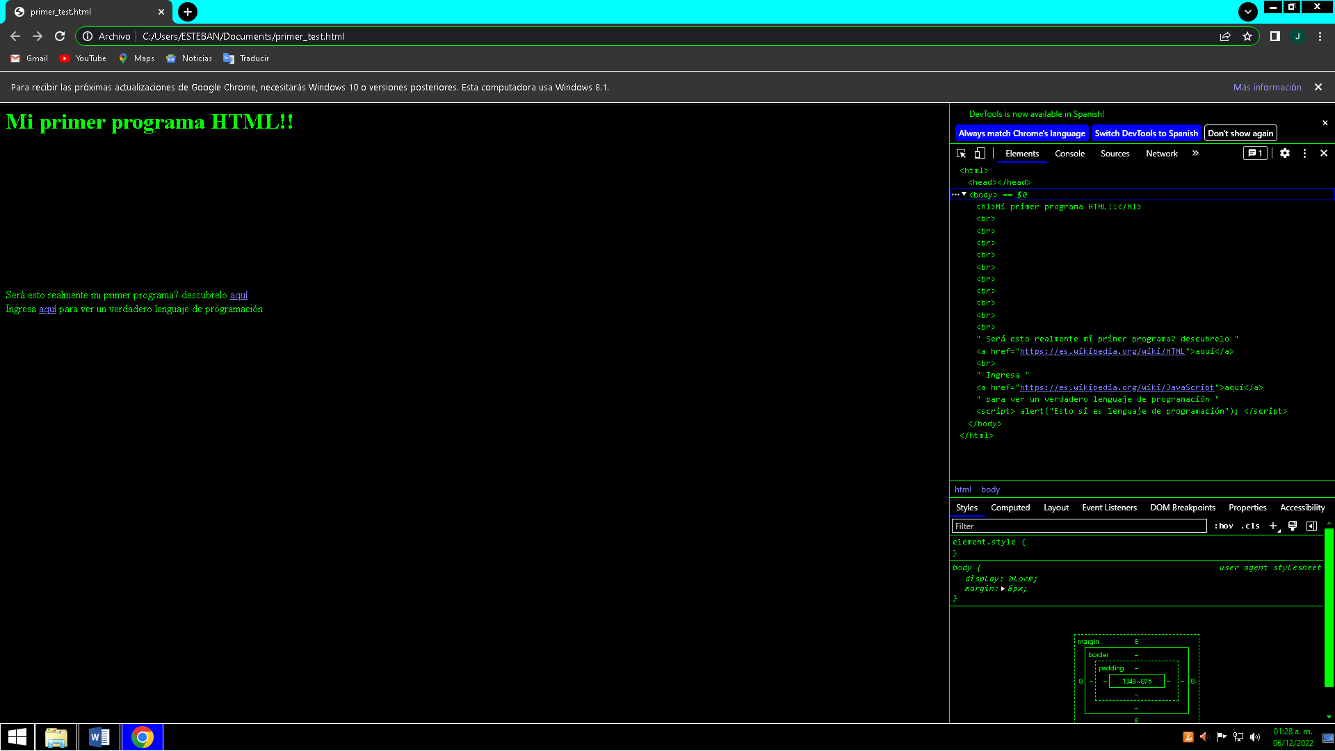Image resolution: width=1335 pixels, height=751 pixels.
Task: Open the issues counter badge
Action: [x=1255, y=154]
